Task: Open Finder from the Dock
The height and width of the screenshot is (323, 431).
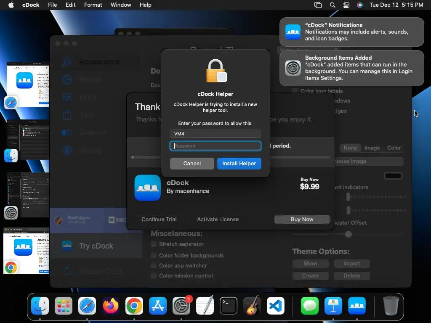Action: [40, 306]
